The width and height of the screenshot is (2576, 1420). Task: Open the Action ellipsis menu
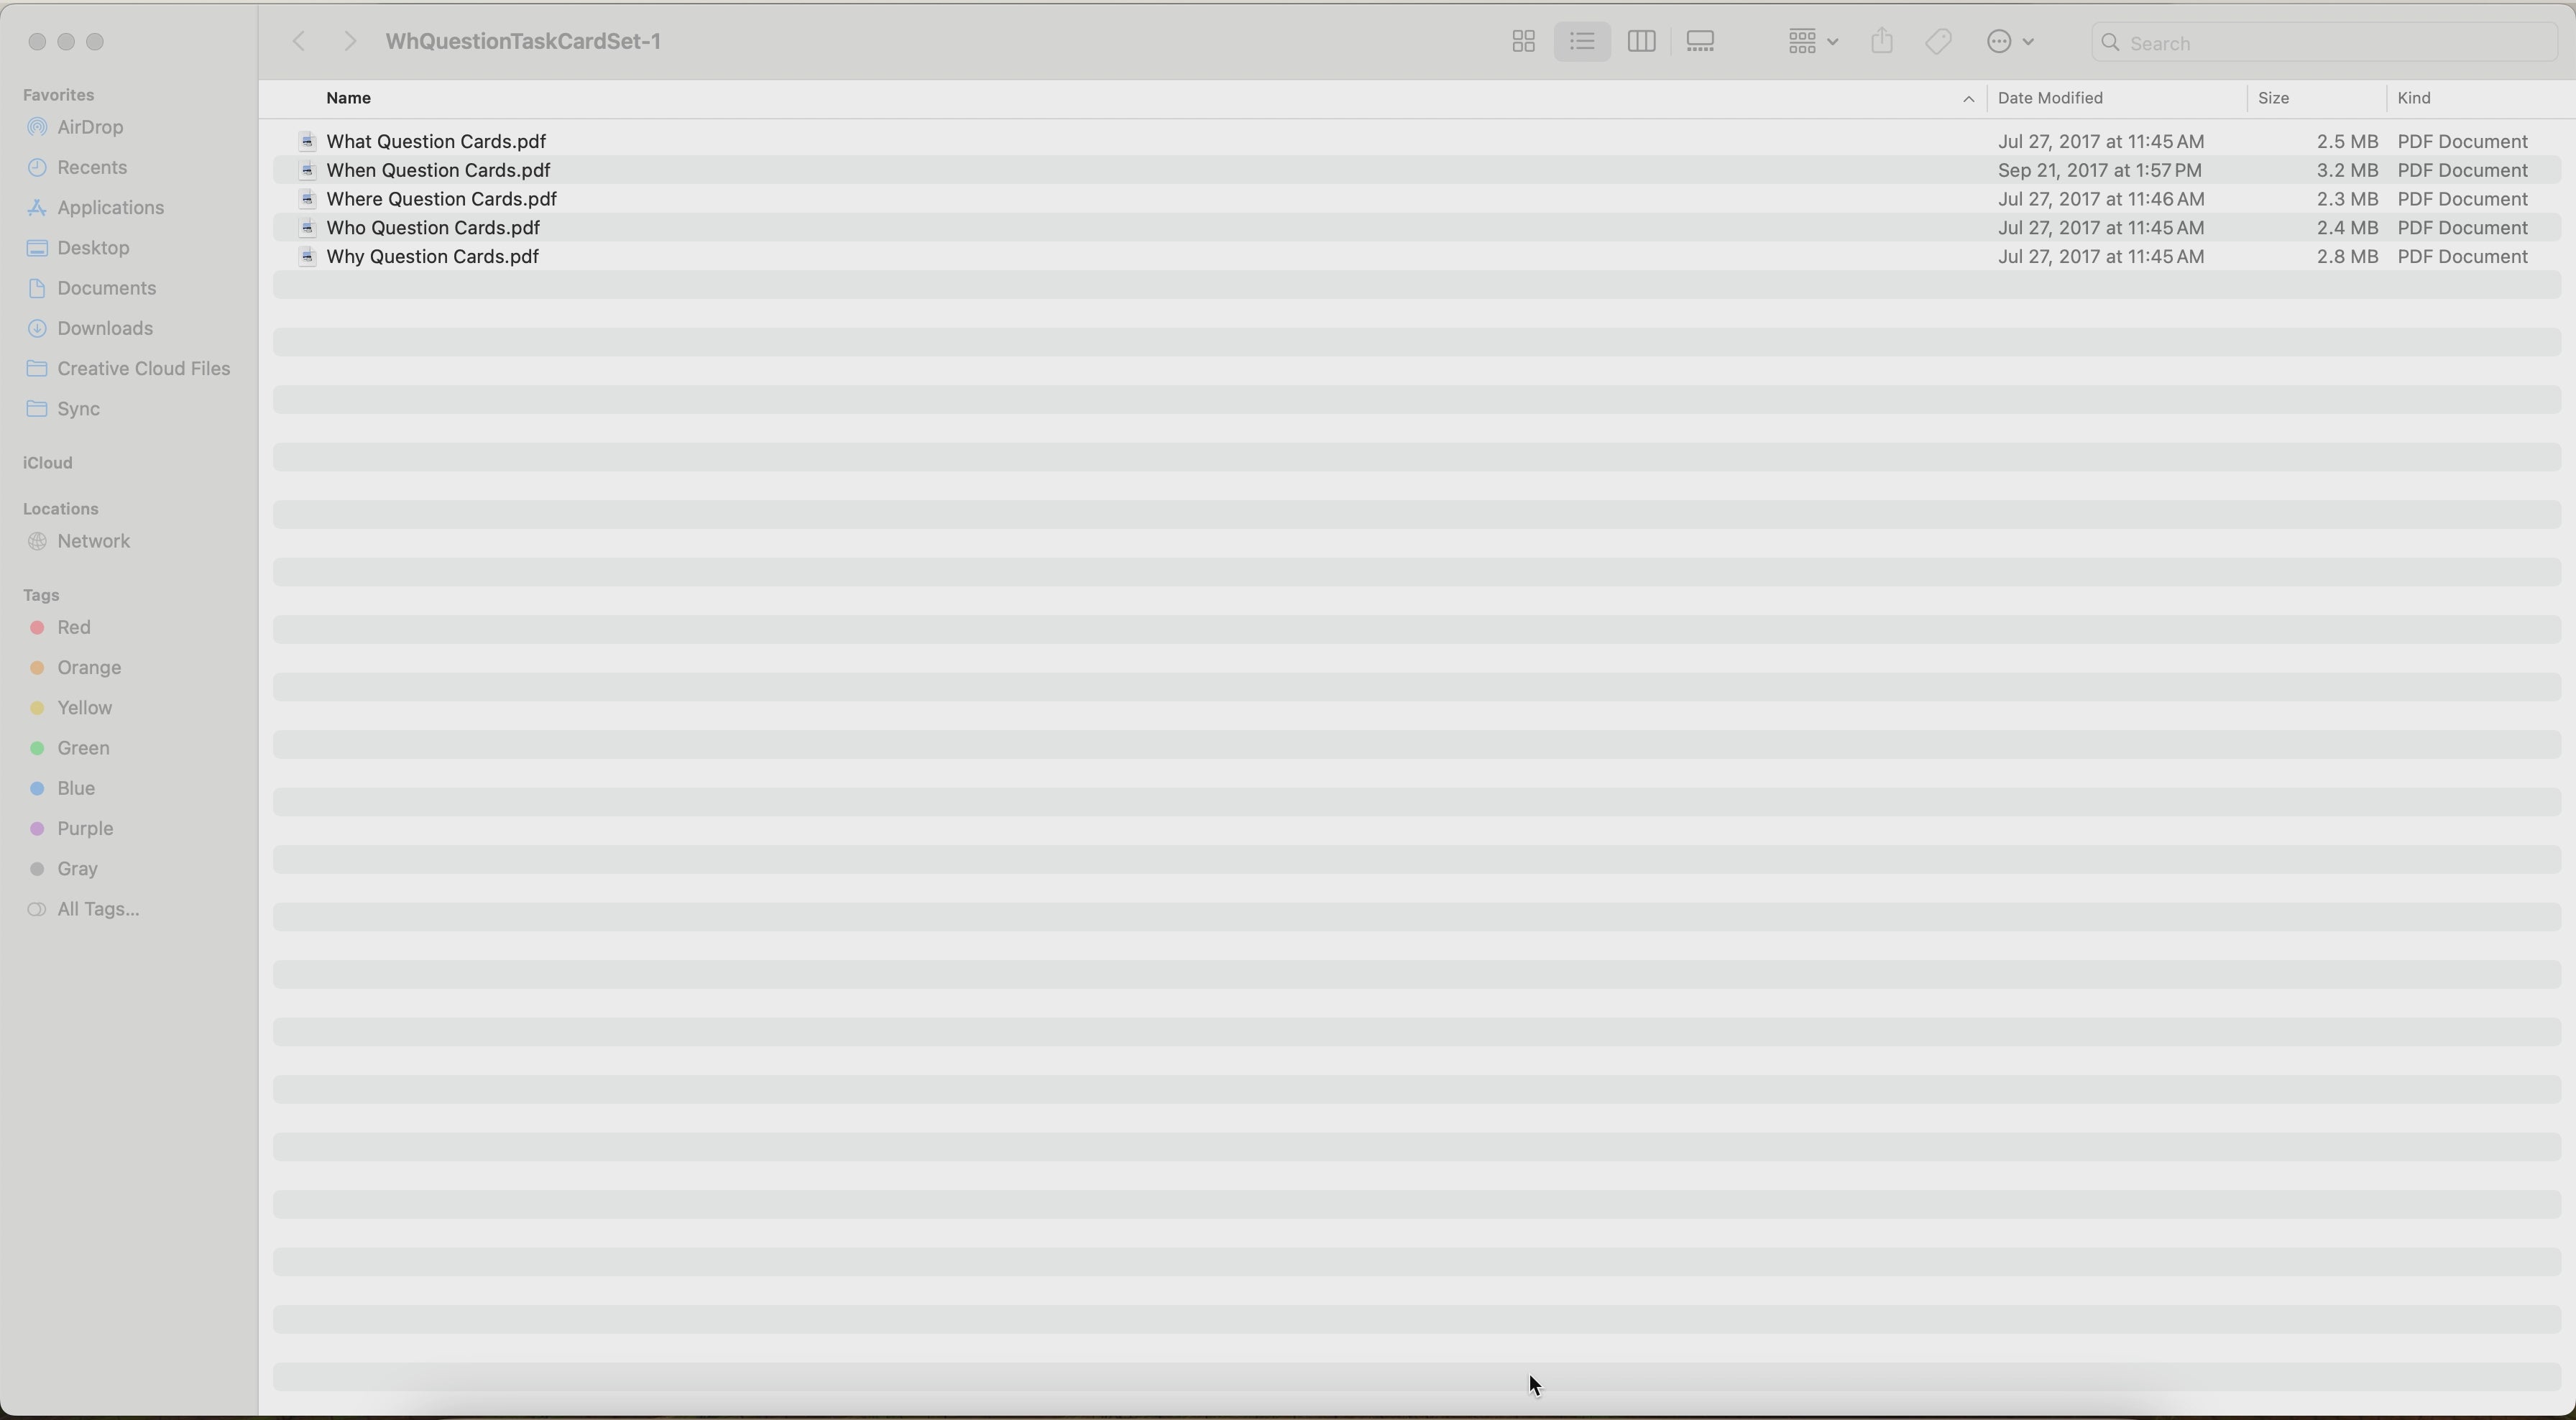(x=2010, y=42)
